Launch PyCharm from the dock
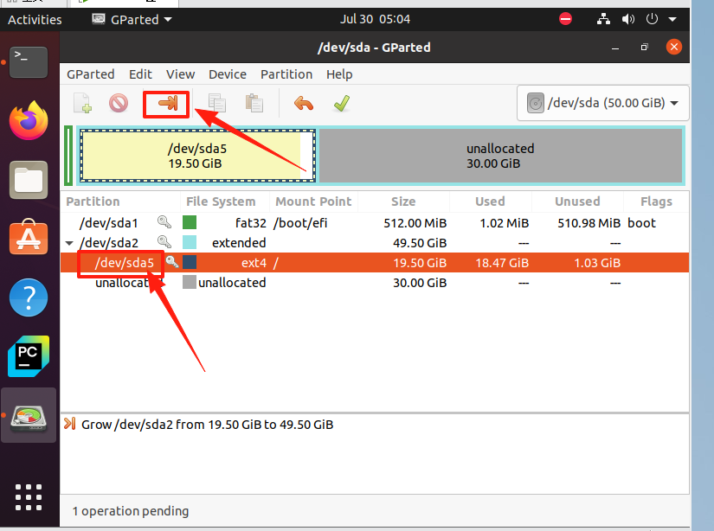This screenshot has width=714, height=531. point(29,356)
